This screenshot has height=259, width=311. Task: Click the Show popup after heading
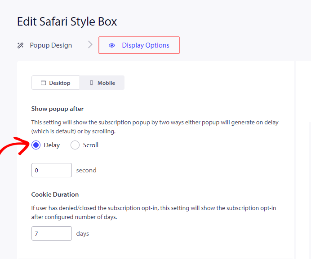(x=58, y=109)
